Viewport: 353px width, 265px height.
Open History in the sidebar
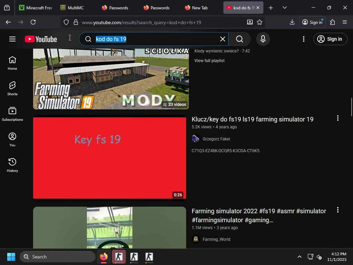click(12, 165)
